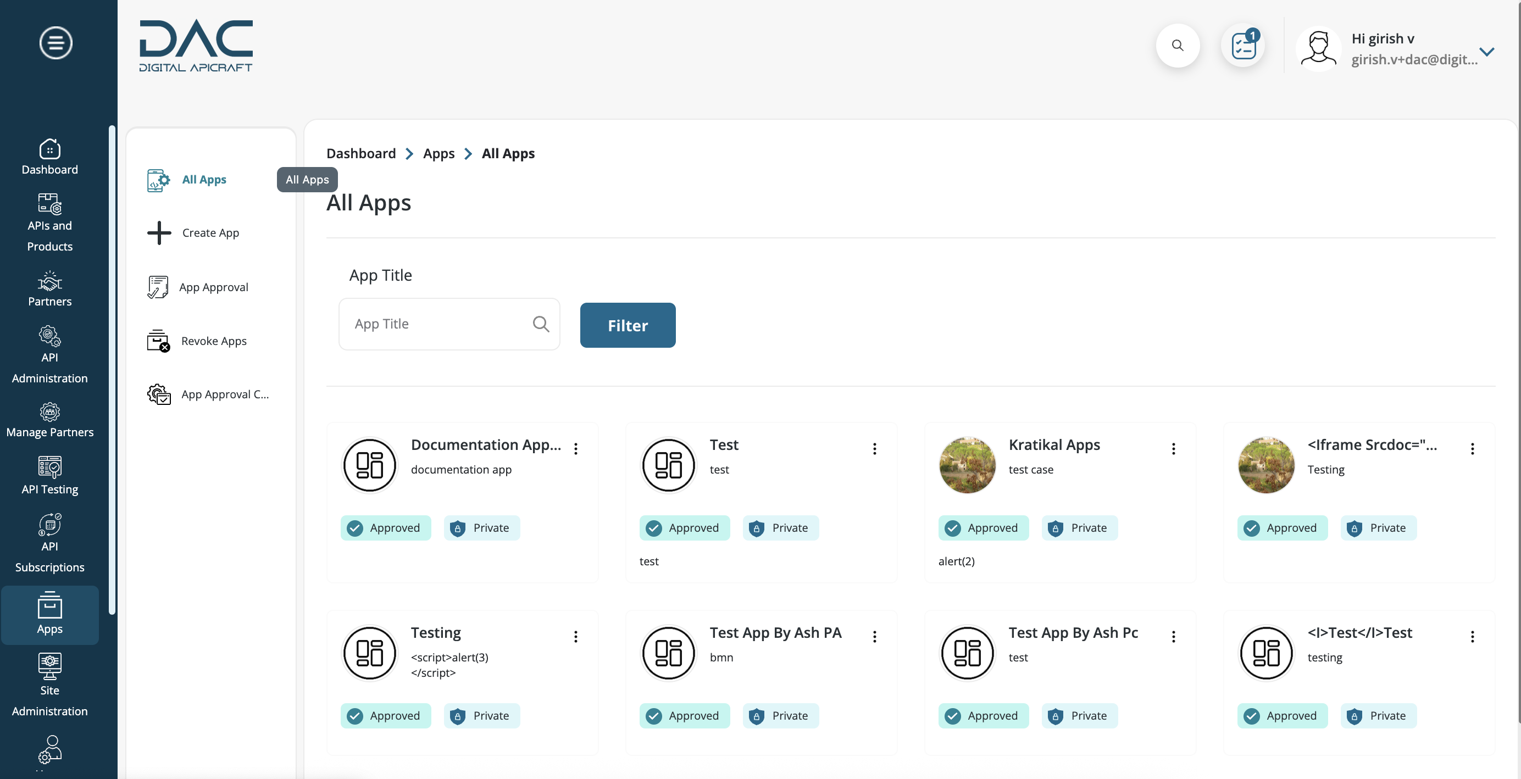This screenshot has width=1521, height=779.
Task: Click the Testing app icon
Action: coord(370,652)
